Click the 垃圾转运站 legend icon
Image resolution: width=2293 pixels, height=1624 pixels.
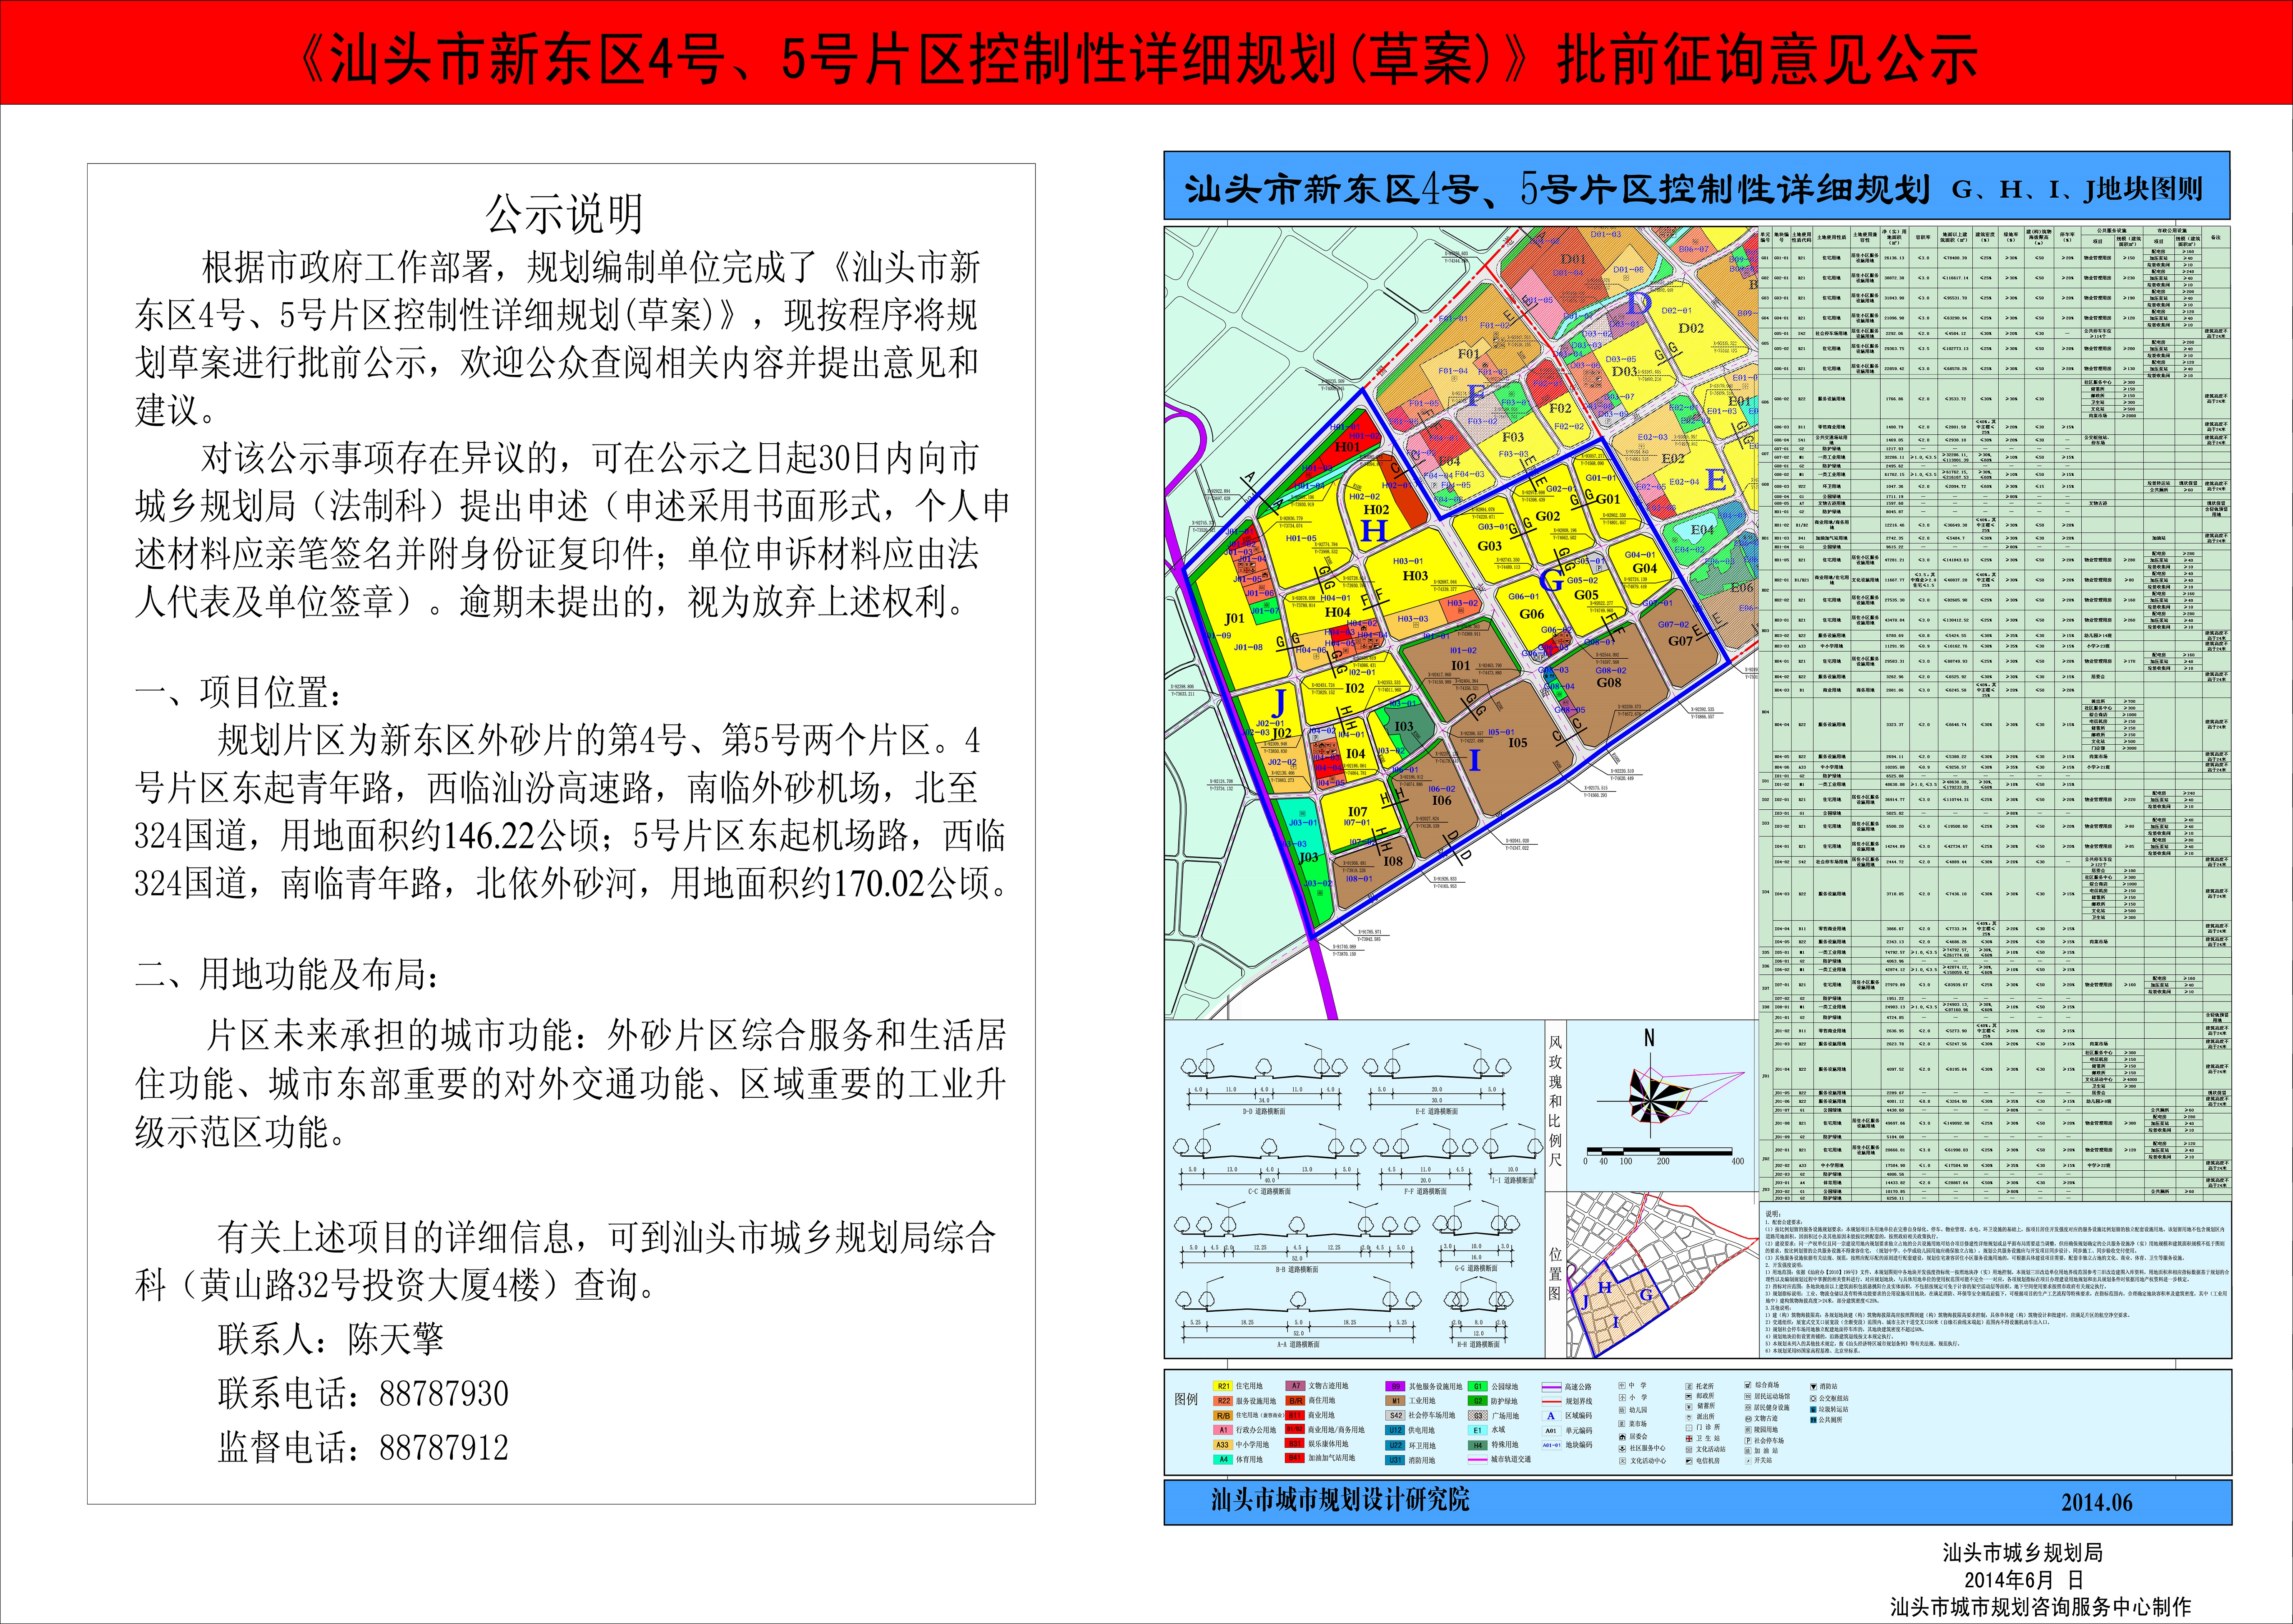pos(1814,1410)
